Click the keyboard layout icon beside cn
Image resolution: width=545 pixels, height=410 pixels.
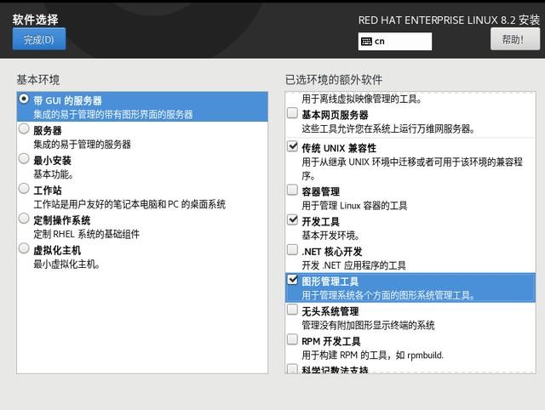[x=366, y=42]
